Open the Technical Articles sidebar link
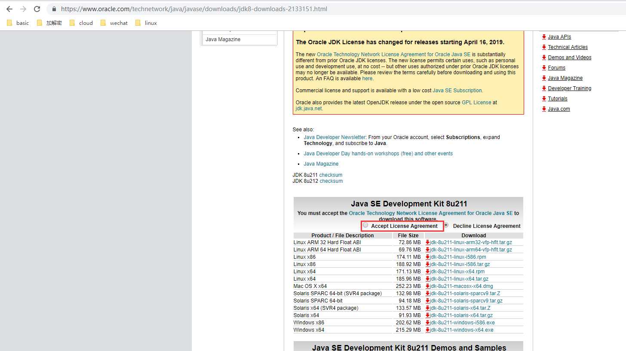626x351 pixels. click(568, 47)
